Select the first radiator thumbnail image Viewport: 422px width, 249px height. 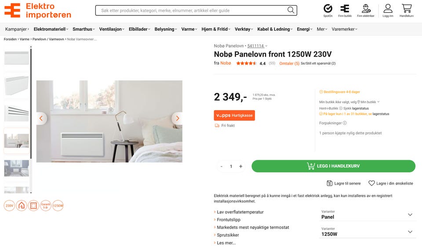[x=17, y=57]
